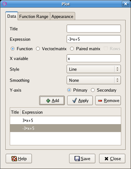Image resolution: width=131 pixels, height=169 pixels.
Task: Select the Paired matrix radio option
Action: (x=72, y=49)
